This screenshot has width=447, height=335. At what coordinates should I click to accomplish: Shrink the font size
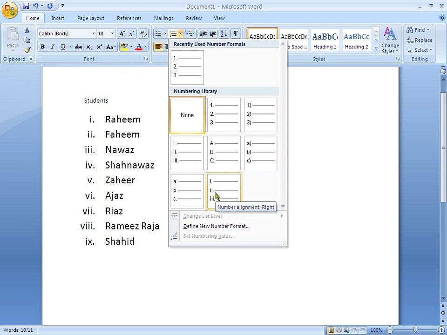coord(131,33)
